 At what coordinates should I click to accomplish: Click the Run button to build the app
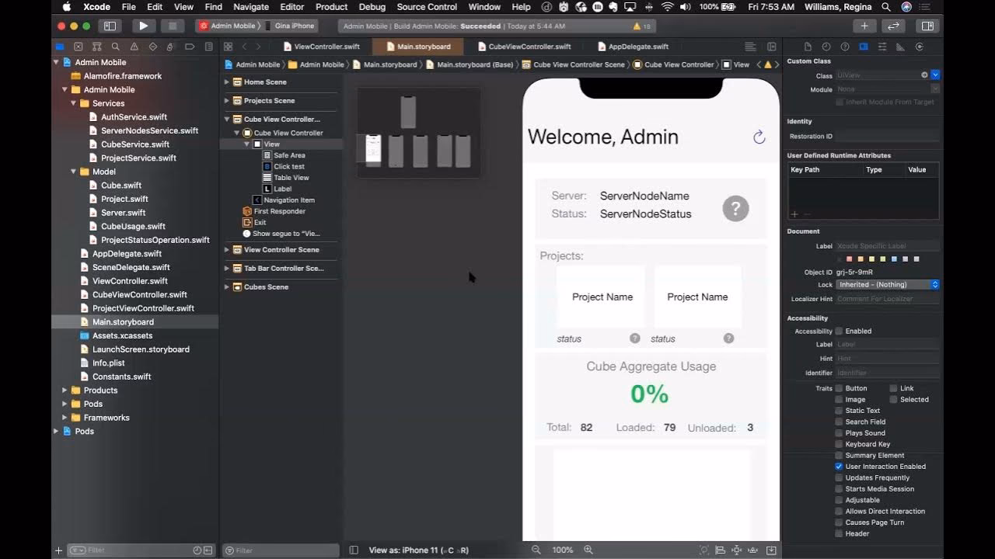pyautogui.click(x=143, y=25)
